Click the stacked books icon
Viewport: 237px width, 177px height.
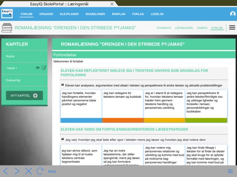pyautogui.click(x=7, y=28)
